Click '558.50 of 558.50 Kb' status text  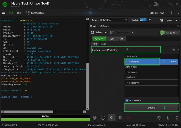[48, 125]
